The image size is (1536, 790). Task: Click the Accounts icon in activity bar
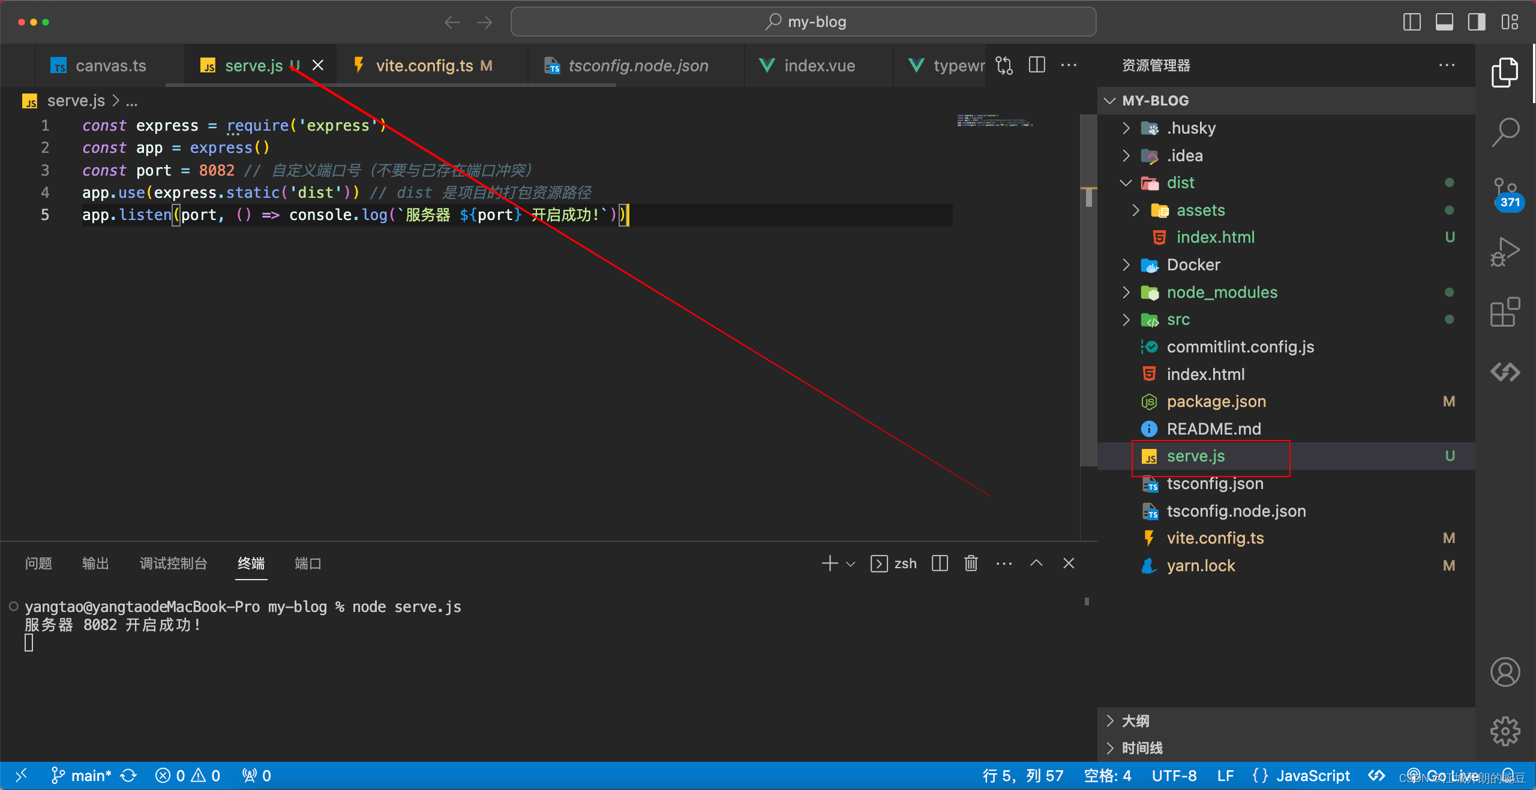pyautogui.click(x=1505, y=672)
